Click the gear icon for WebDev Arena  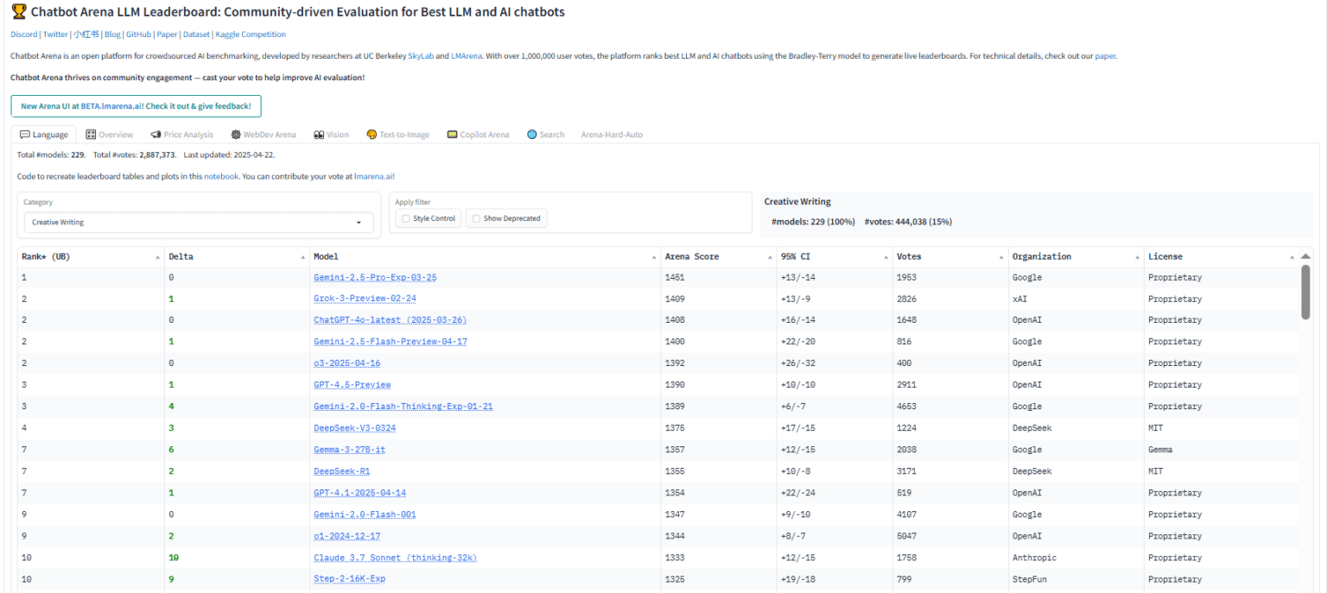click(x=236, y=135)
